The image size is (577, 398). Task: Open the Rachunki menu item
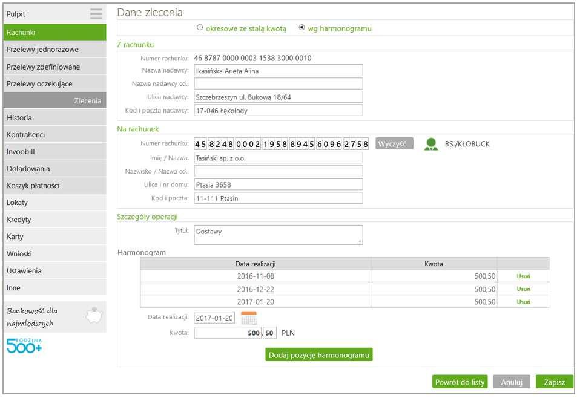[54, 32]
